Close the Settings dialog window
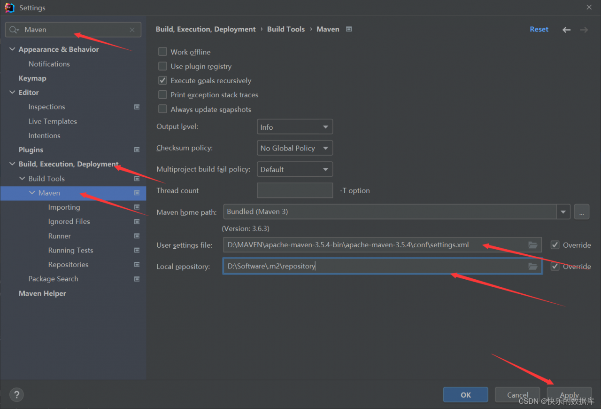Viewport: 601px width, 409px height. click(x=589, y=7)
